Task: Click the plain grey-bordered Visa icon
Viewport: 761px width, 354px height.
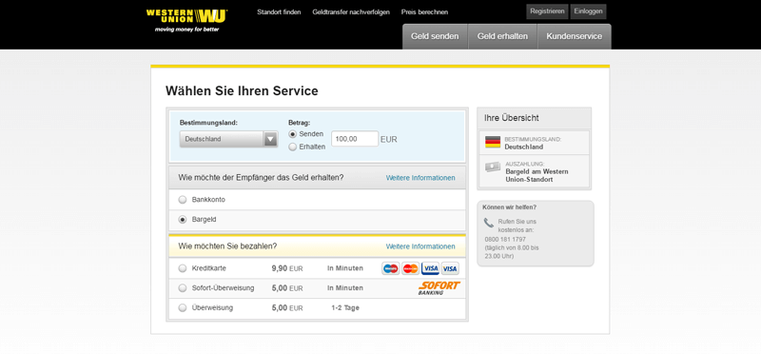Action: pos(450,268)
